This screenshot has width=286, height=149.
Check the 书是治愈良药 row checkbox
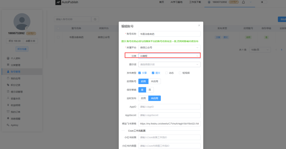point(58,37)
